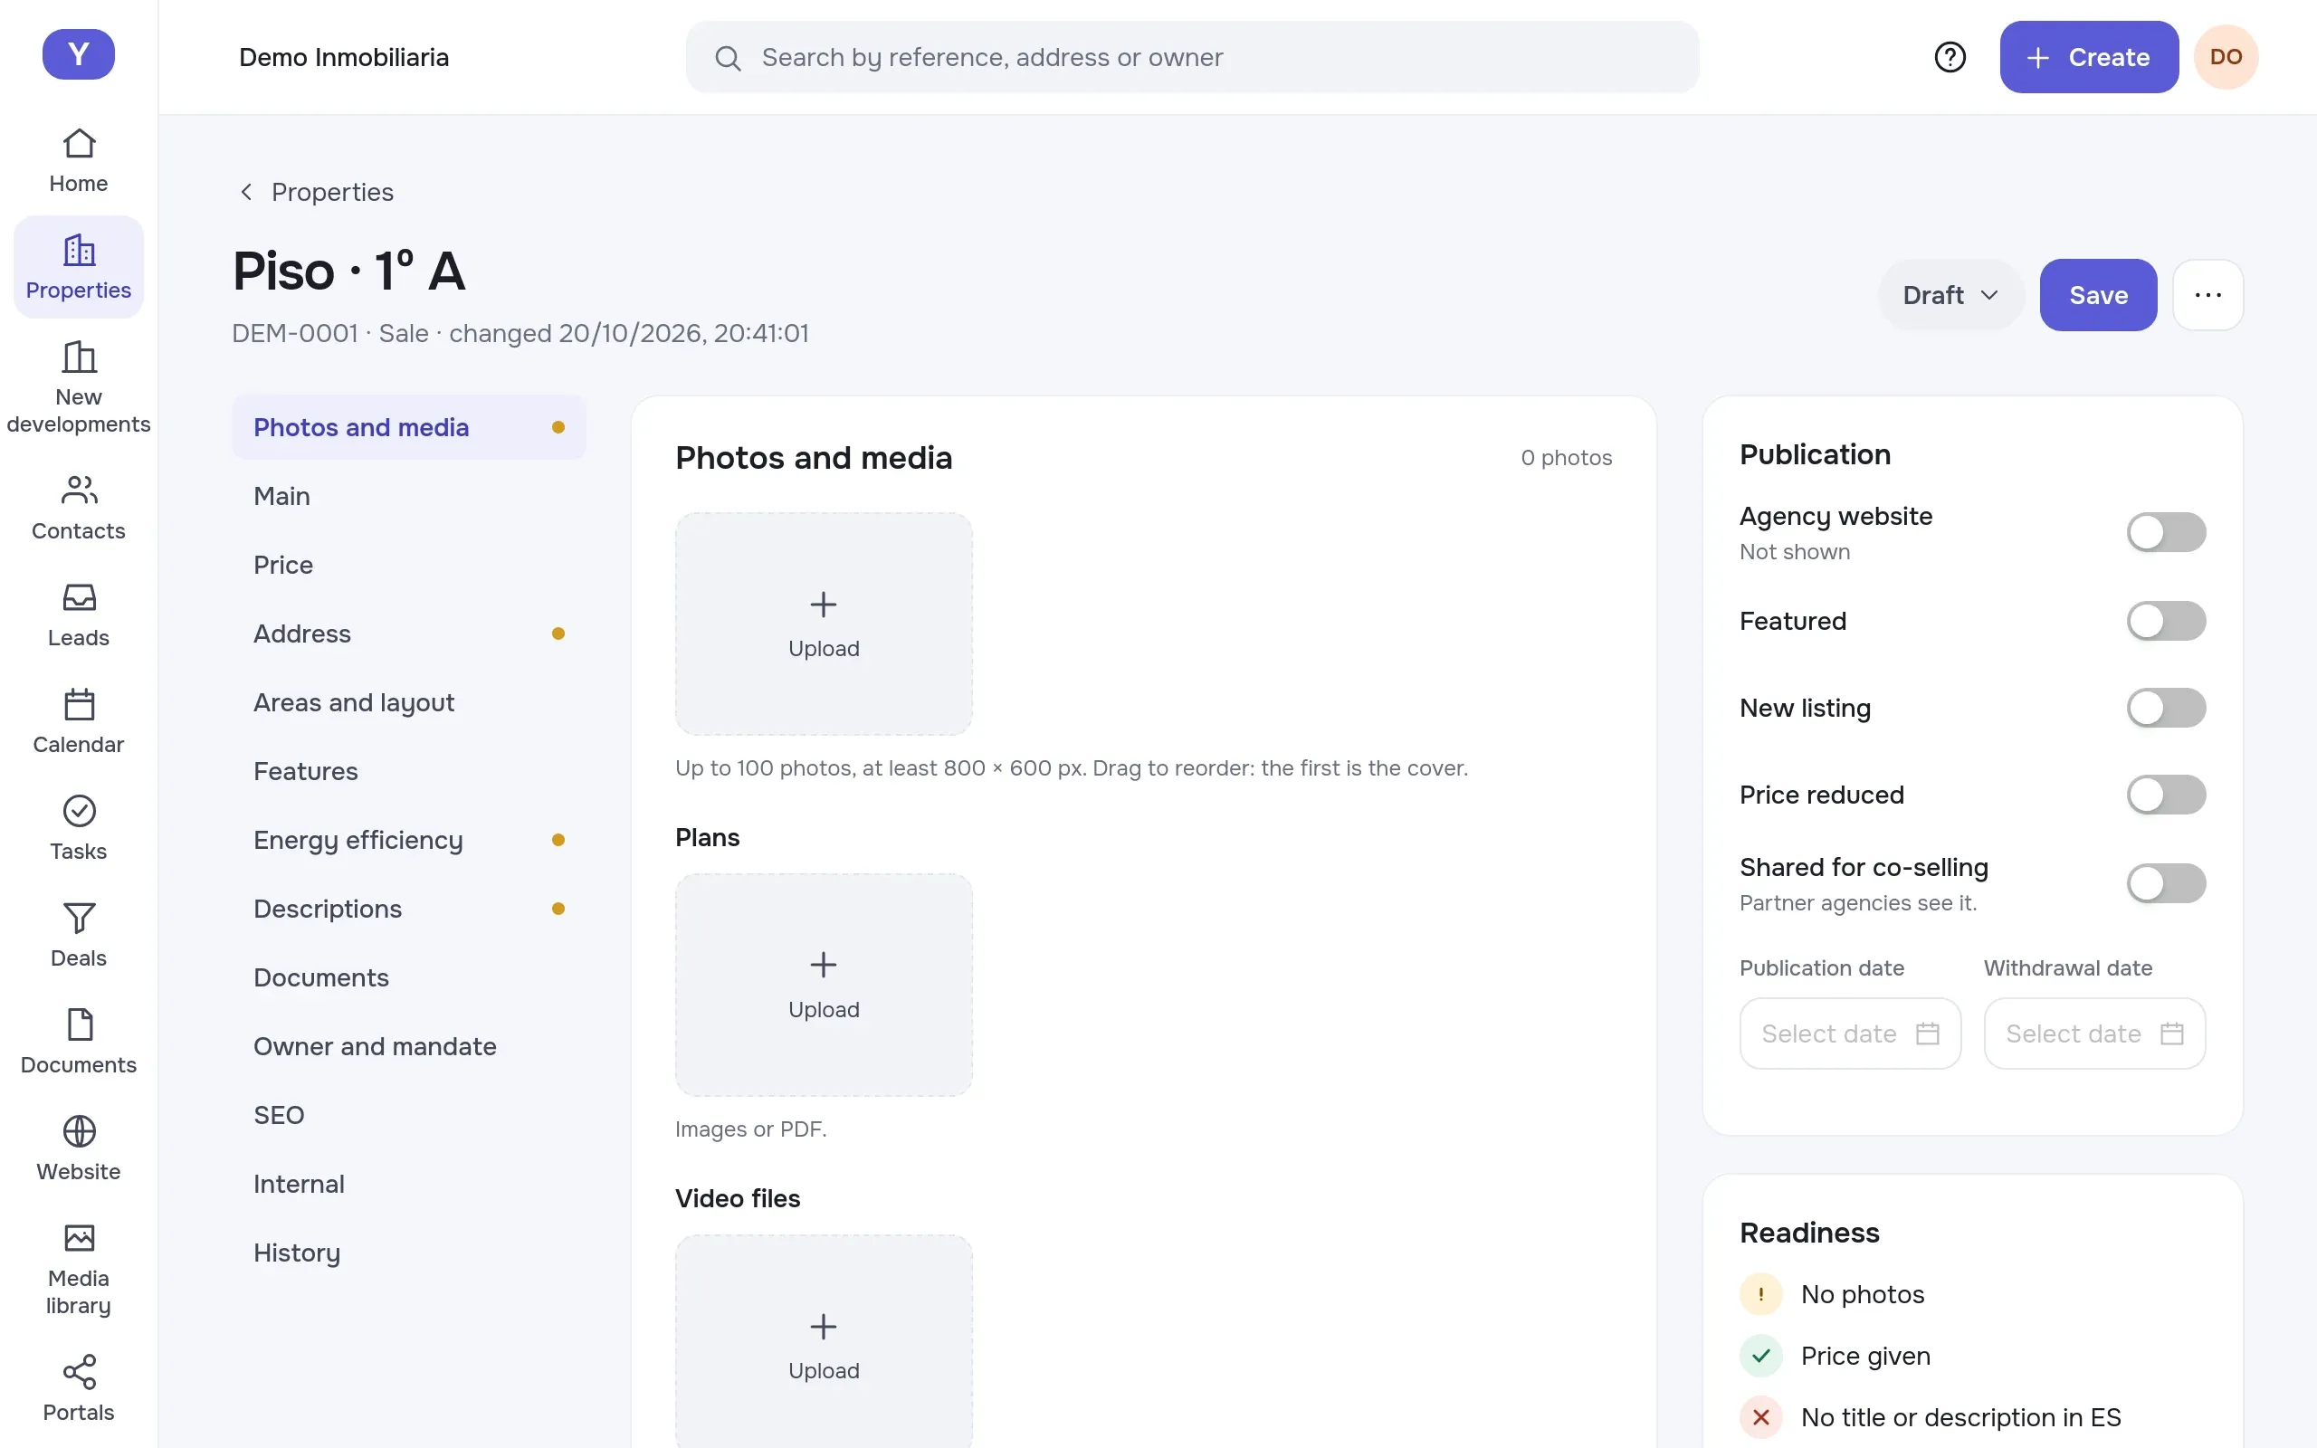Open Contacts from the sidebar
The height and width of the screenshot is (1448, 2317).
click(79, 508)
